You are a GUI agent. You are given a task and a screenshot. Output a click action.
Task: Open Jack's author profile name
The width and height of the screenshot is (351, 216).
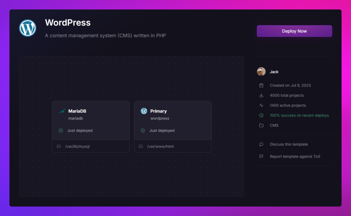(274, 72)
